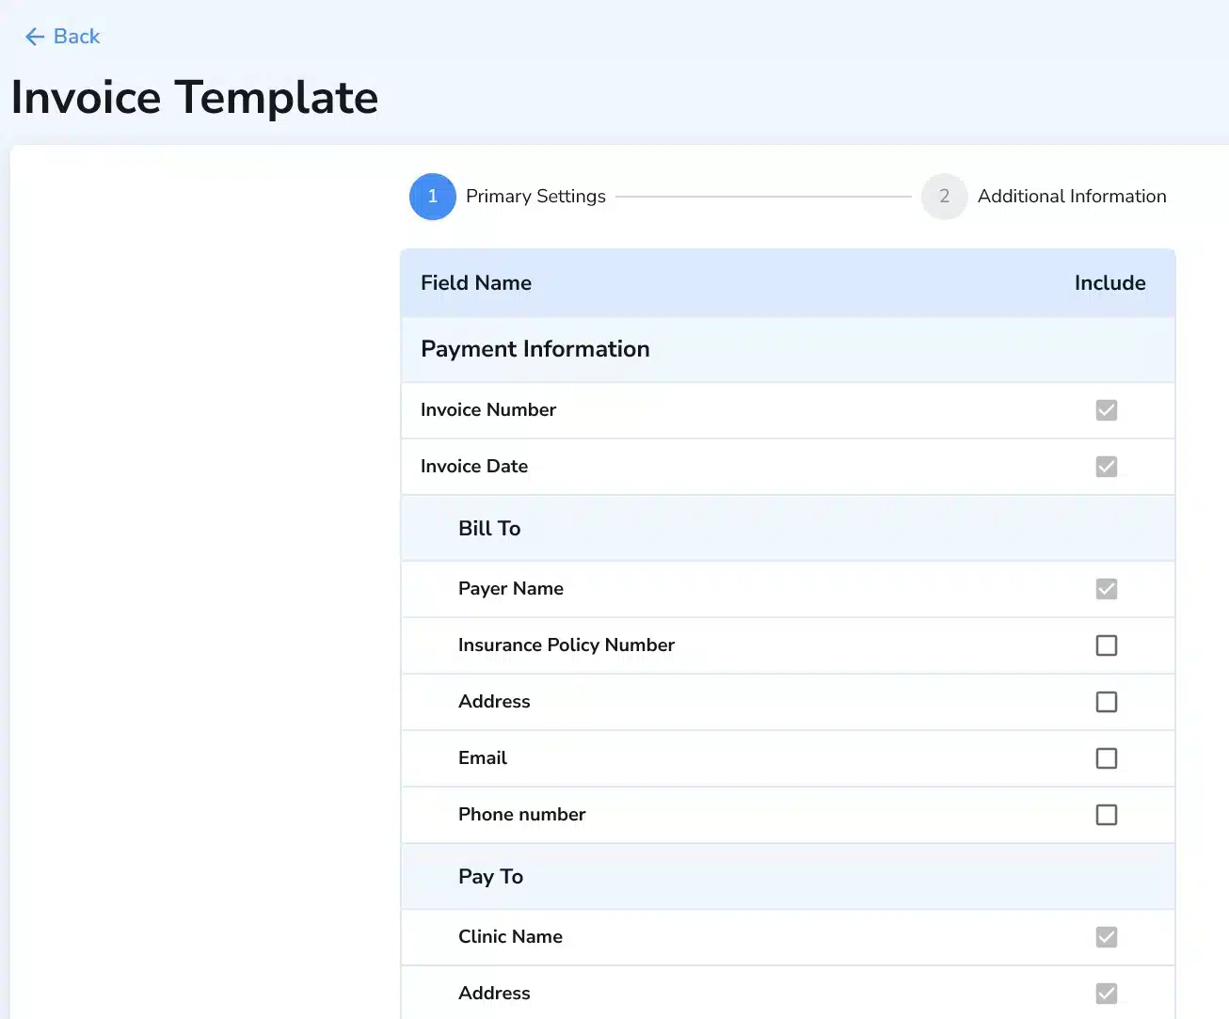Viewport: 1229px width, 1019px height.
Task: Open the Primary Settings step
Action: (x=535, y=196)
